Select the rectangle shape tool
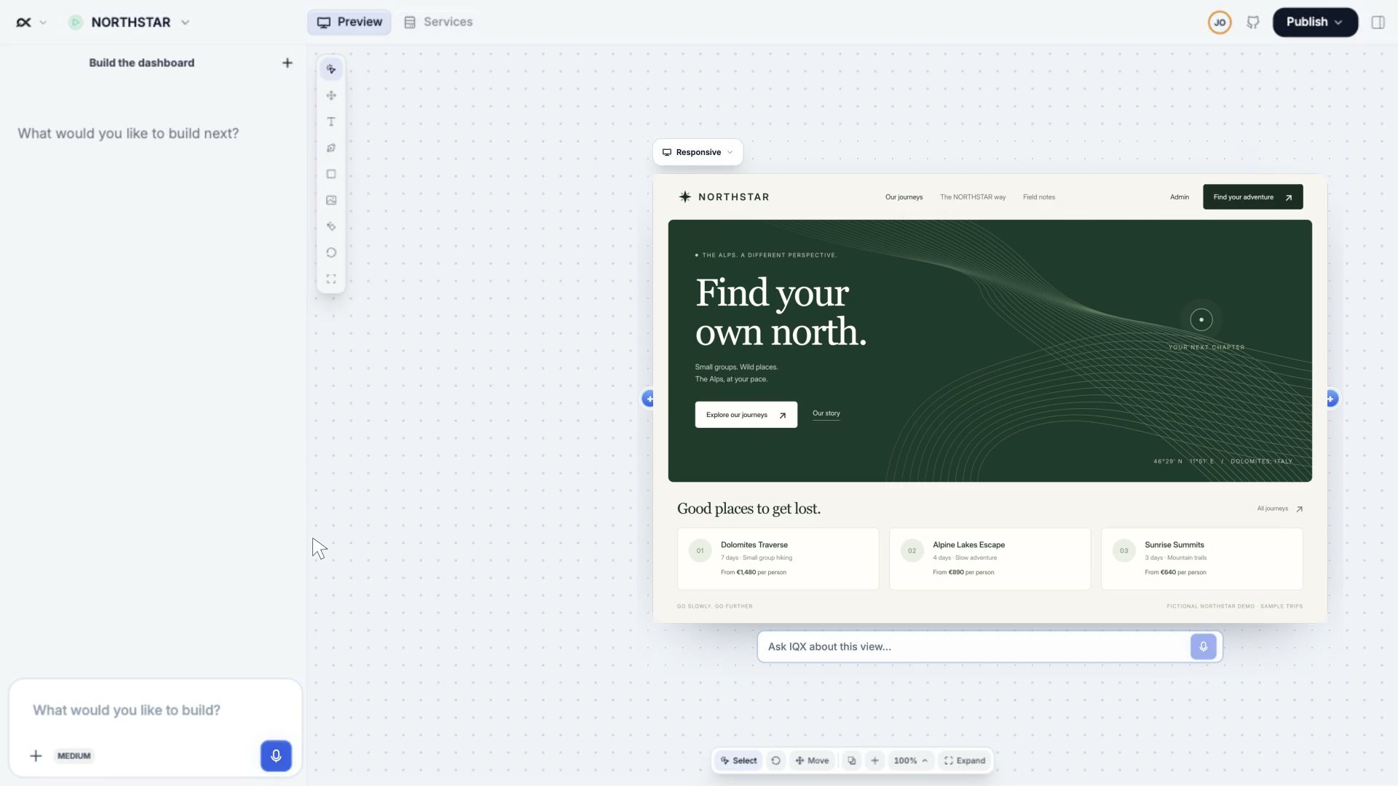 pos(331,174)
